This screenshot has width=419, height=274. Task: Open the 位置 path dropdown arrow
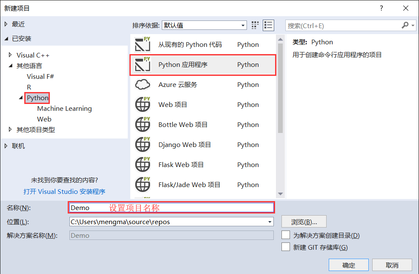pyautogui.click(x=269, y=221)
